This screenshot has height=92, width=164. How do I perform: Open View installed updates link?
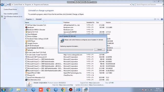[11, 14]
